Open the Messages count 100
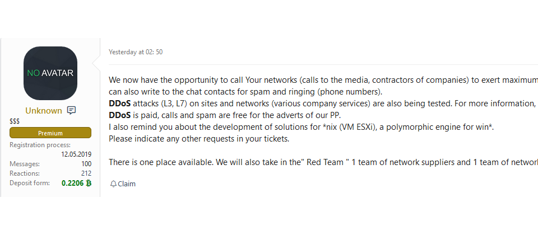This screenshot has width=538, height=235. click(86, 164)
